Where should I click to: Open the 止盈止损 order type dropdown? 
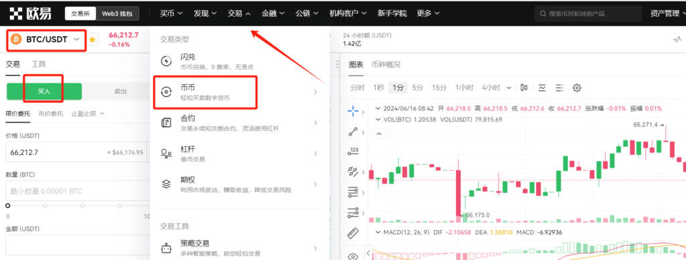point(88,114)
